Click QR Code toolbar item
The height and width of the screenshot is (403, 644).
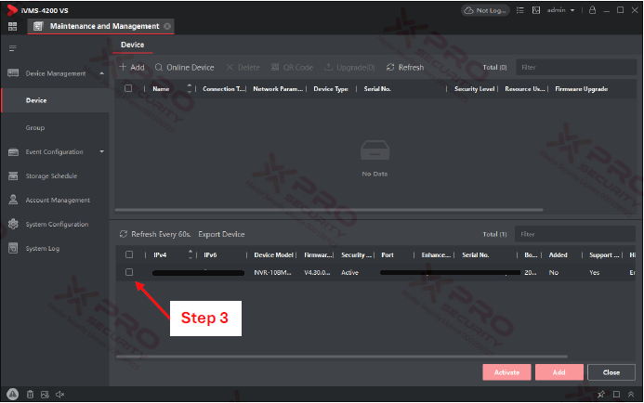coord(292,67)
